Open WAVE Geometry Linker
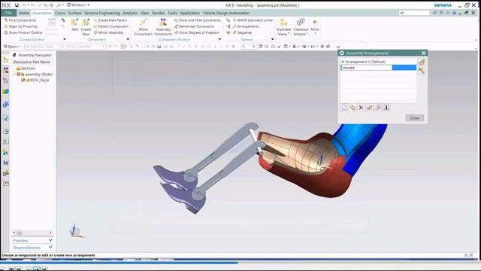The width and height of the screenshot is (481, 271). (253, 20)
